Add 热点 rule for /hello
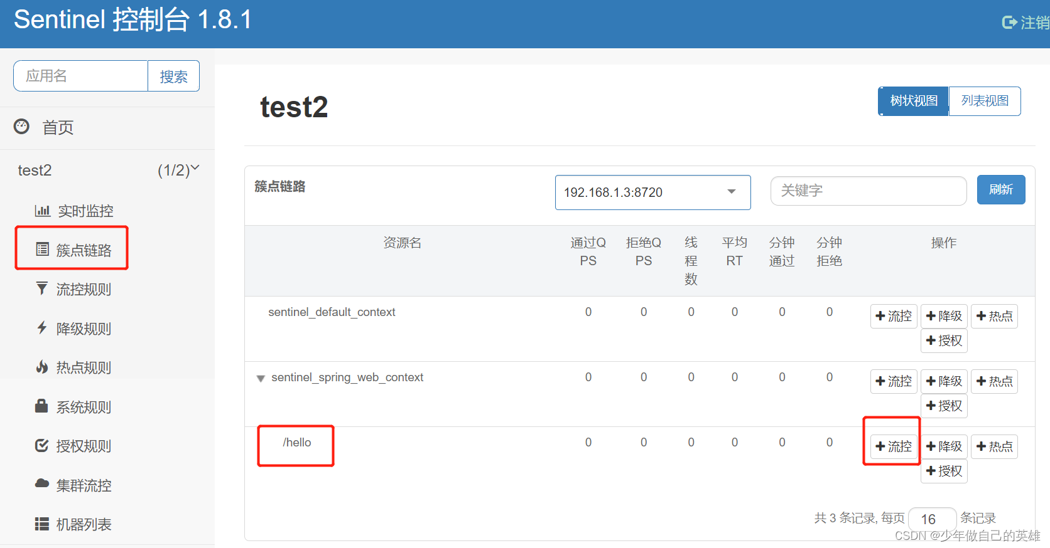1050x548 pixels. tap(994, 446)
